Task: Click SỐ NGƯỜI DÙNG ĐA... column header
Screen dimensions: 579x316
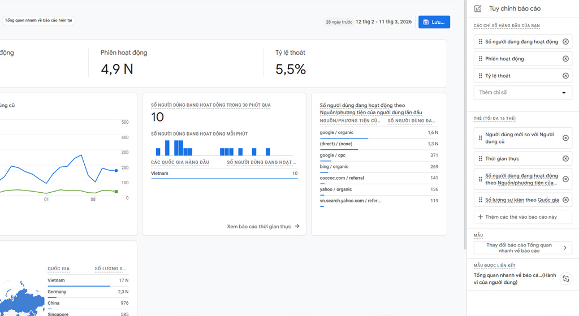Action: click(411, 121)
